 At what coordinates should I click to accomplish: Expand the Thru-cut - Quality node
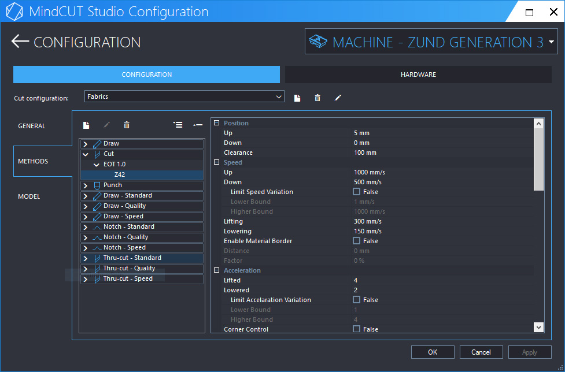click(x=86, y=269)
